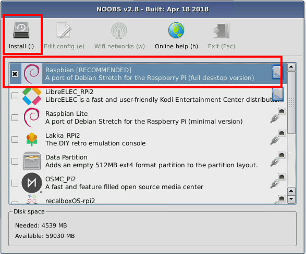The image size is (306, 254).
Task: Click Exit (Esc) door icon
Action: (222, 30)
